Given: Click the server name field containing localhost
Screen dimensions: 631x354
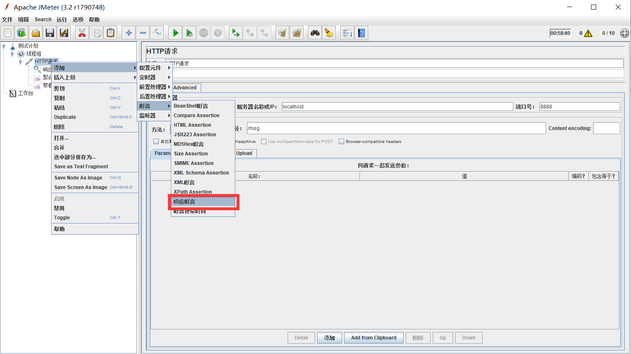Looking at the screenshot, I should pos(397,107).
